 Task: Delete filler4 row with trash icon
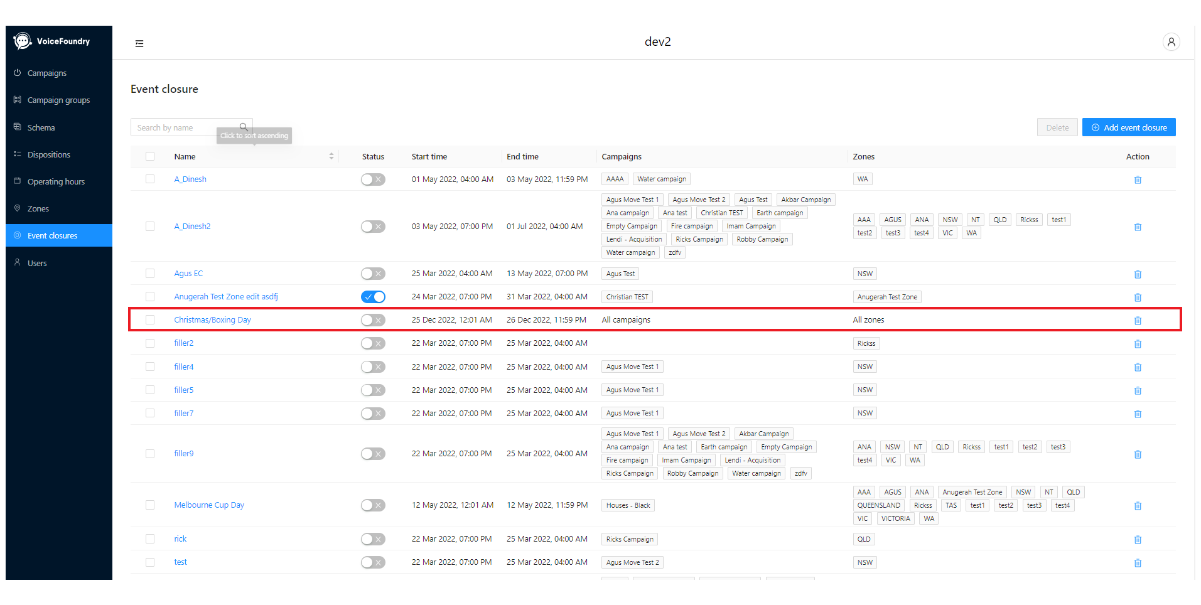[1138, 367]
